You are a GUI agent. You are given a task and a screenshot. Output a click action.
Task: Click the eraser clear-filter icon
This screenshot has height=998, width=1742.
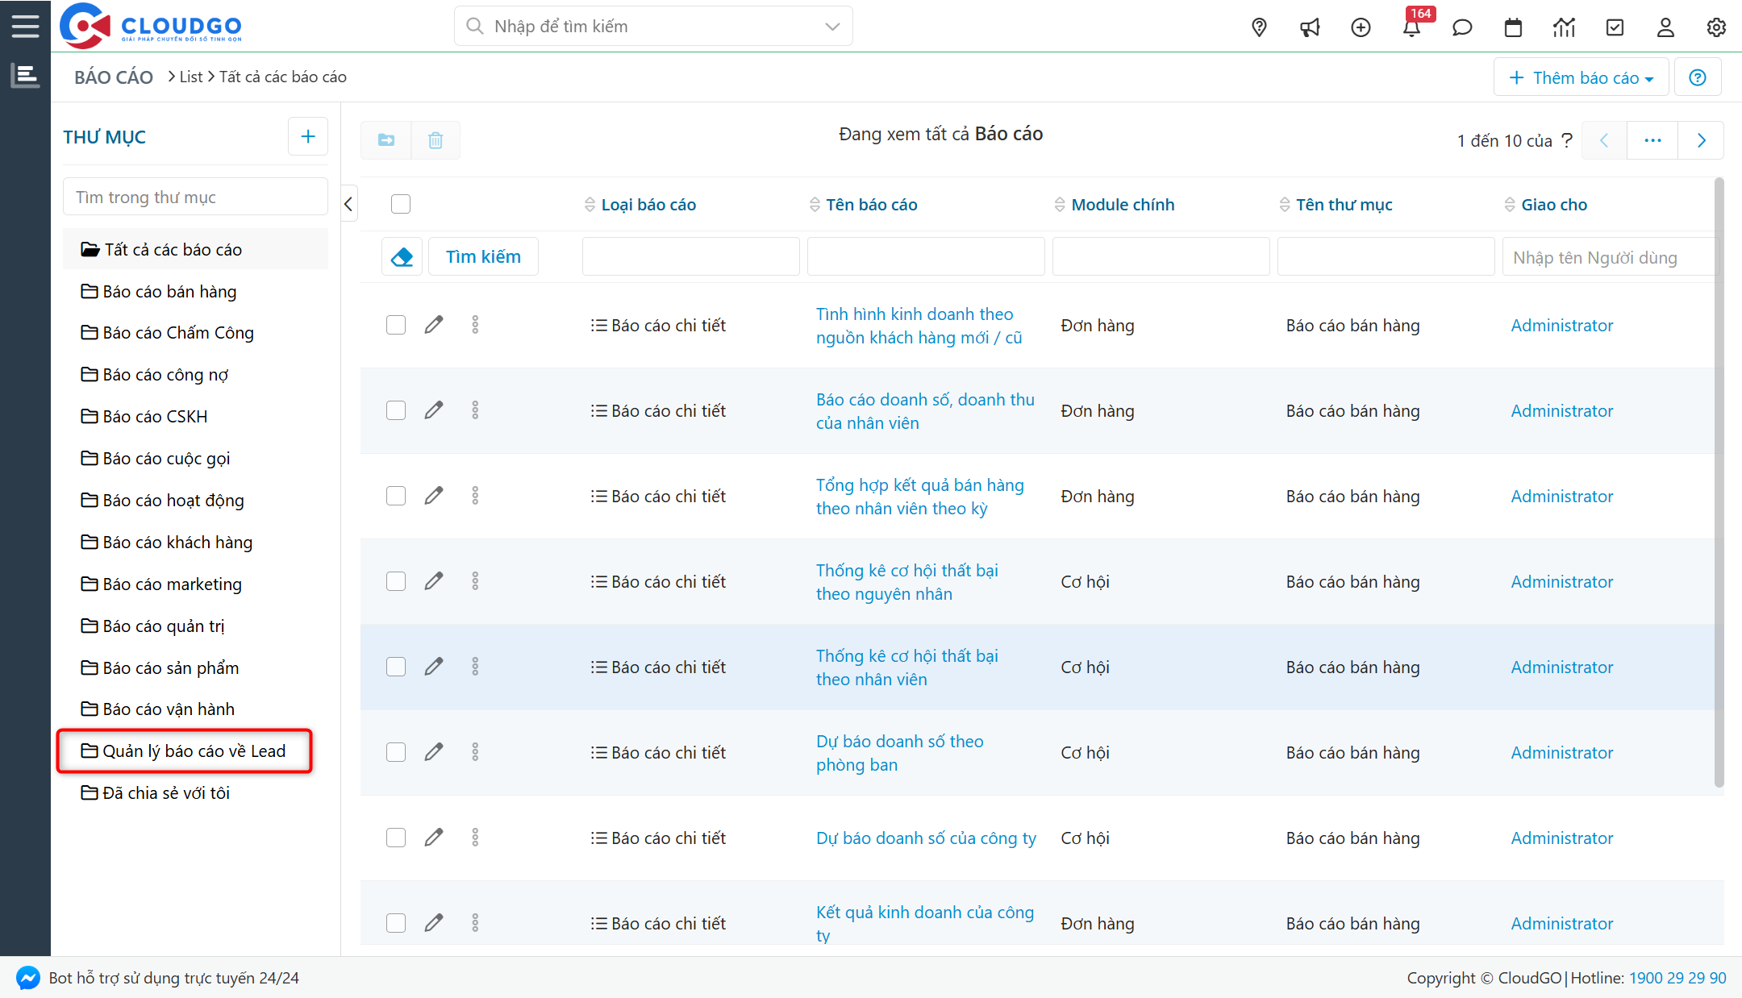coord(402,256)
